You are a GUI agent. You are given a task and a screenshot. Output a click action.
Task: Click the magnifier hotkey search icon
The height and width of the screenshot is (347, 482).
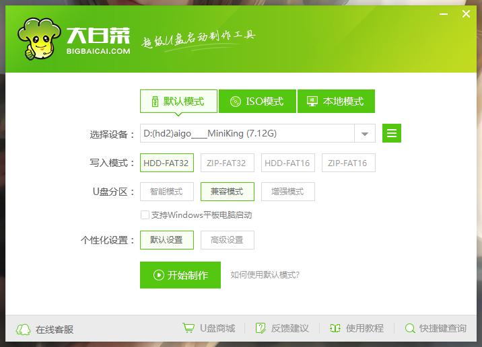coord(410,328)
